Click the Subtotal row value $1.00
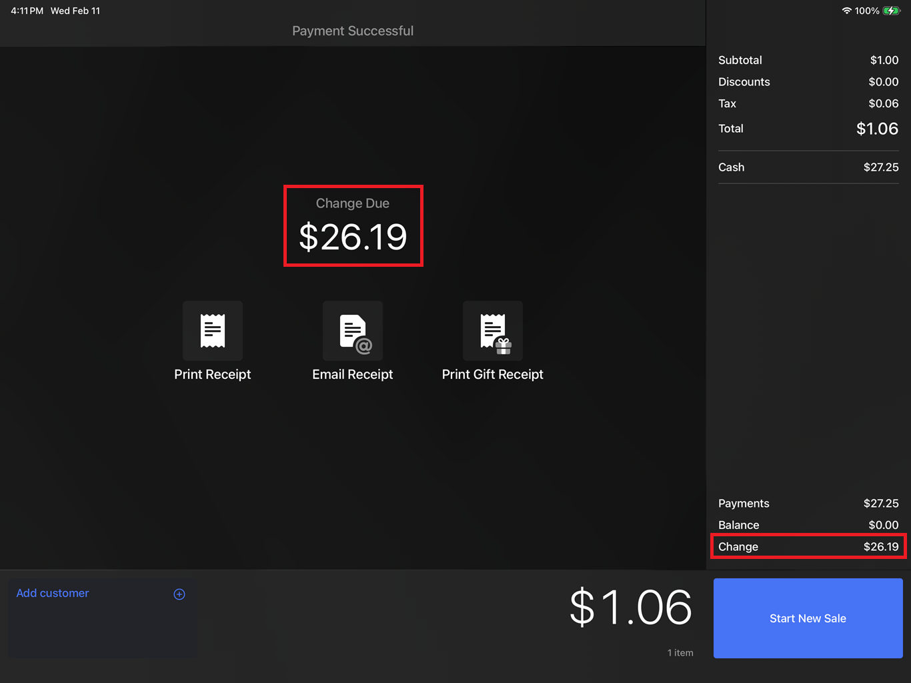This screenshot has width=911, height=683. click(x=884, y=60)
